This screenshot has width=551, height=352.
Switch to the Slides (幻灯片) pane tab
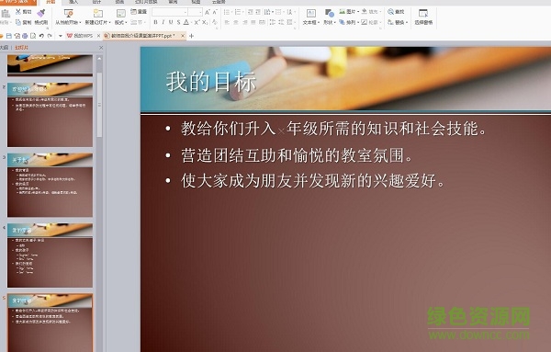(x=21, y=47)
